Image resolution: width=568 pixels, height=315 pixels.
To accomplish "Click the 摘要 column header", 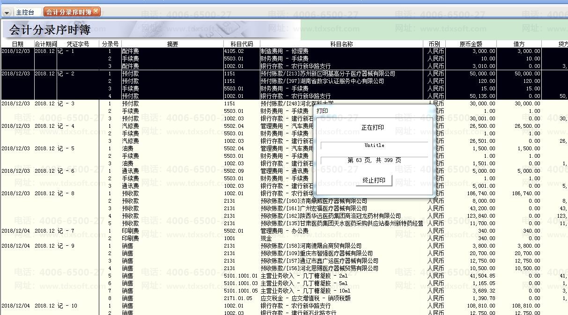I will 172,44.
